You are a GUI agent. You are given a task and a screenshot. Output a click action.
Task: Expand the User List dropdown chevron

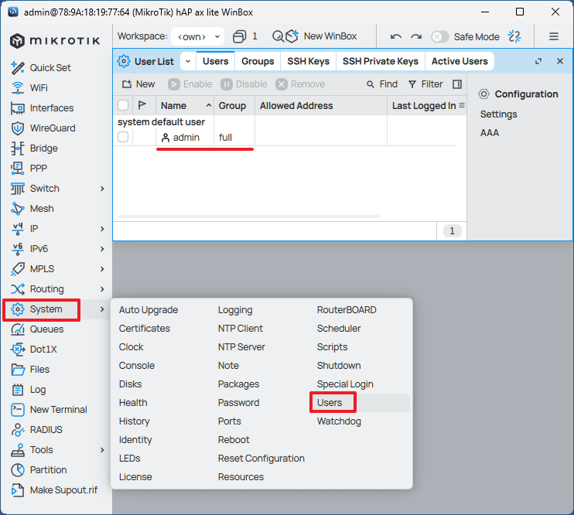tap(187, 61)
